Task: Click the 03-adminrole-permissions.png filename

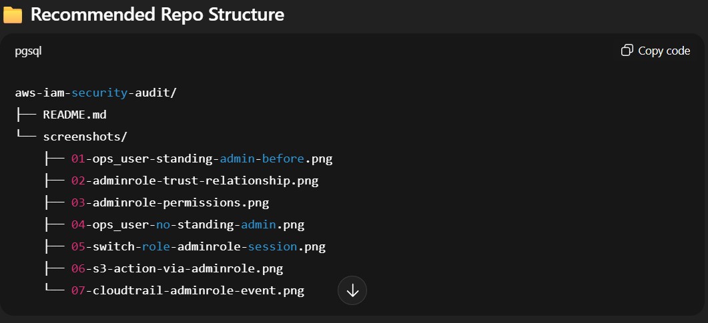Action: [x=170, y=202]
